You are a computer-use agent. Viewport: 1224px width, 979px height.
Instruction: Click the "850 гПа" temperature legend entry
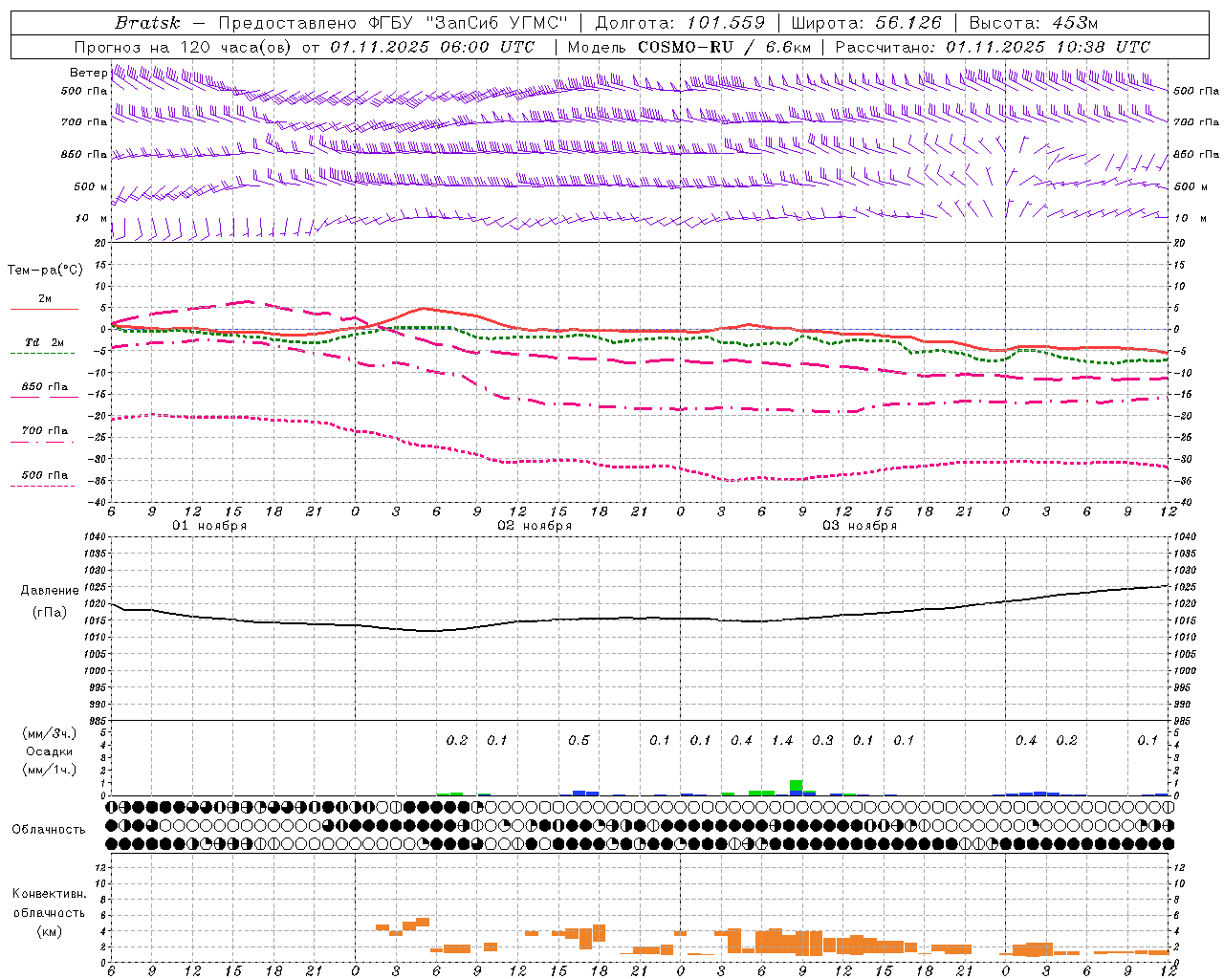pos(45,386)
